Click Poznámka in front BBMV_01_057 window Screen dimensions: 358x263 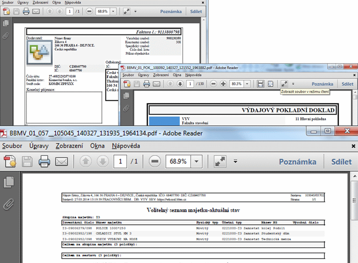point(298,162)
